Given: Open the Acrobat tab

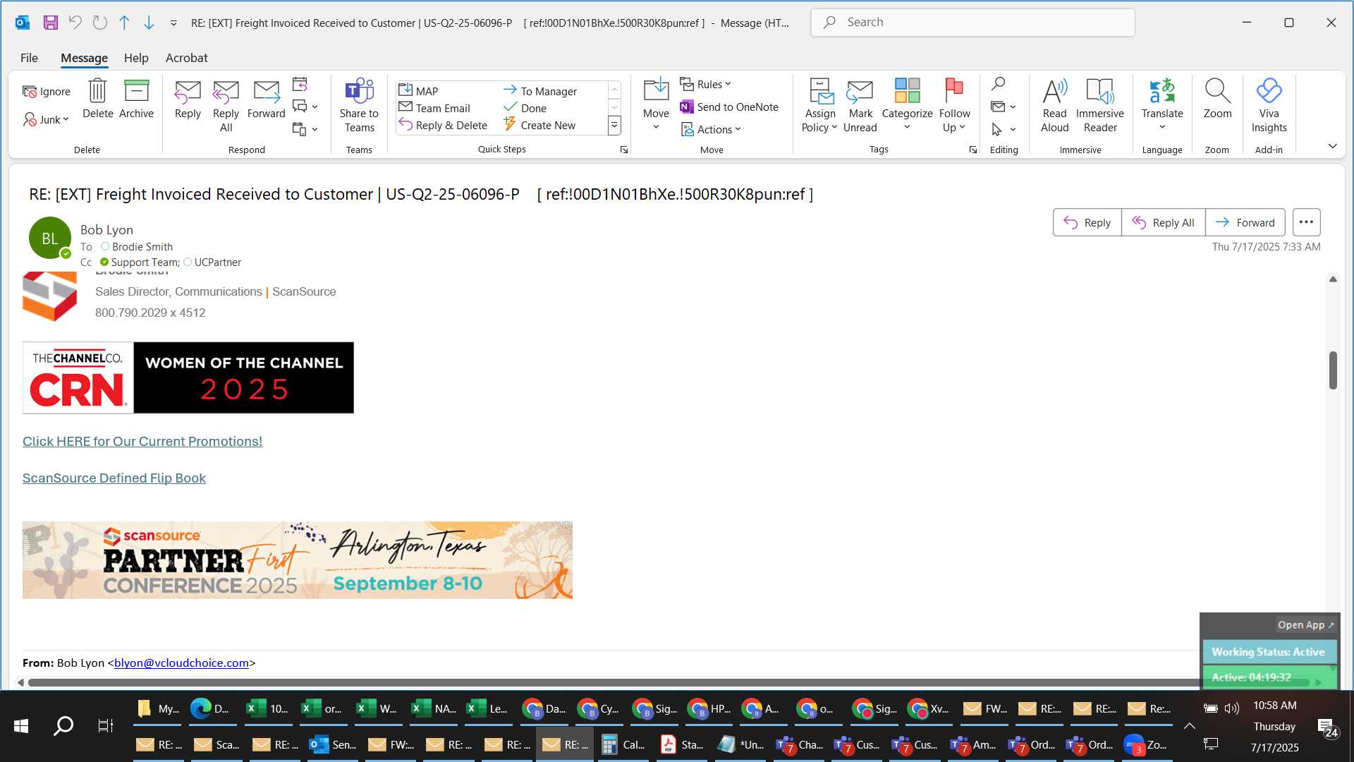Looking at the screenshot, I should point(186,58).
